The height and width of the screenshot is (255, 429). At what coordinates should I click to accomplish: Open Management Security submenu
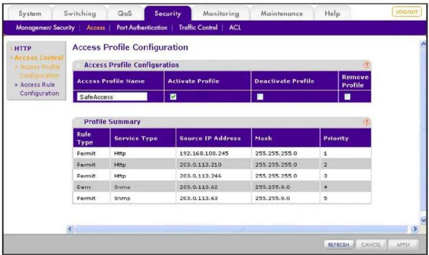pos(45,28)
